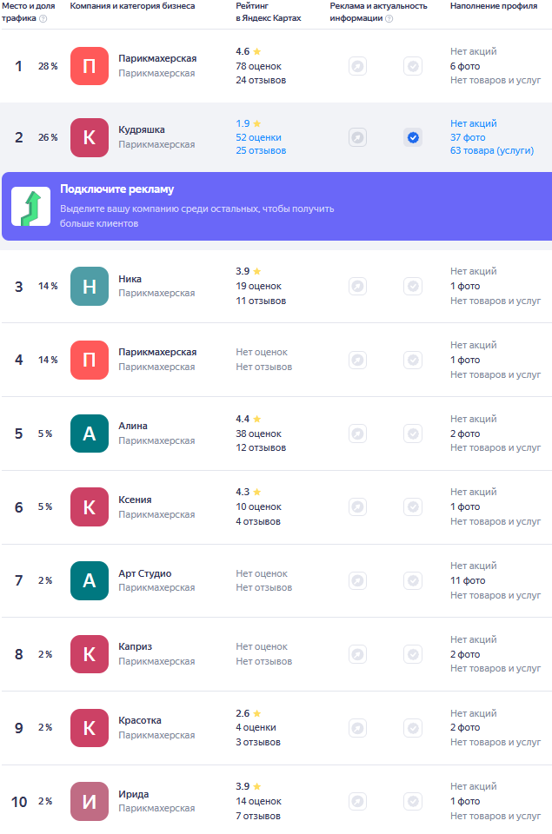552x834 pixels.
Task: Click the grey verification checkmark for Алина
Action: click(413, 434)
